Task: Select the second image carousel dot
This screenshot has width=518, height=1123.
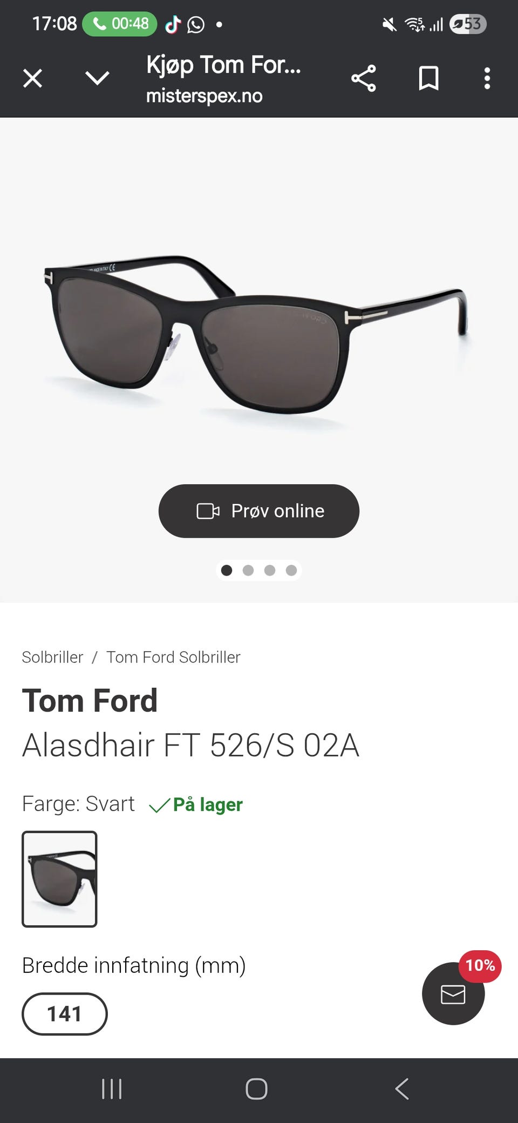Action: (x=248, y=570)
